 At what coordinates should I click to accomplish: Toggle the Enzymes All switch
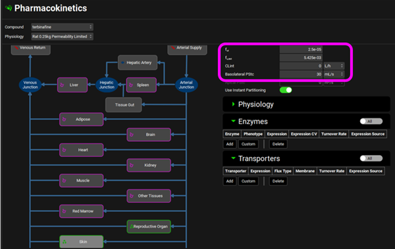point(371,122)
